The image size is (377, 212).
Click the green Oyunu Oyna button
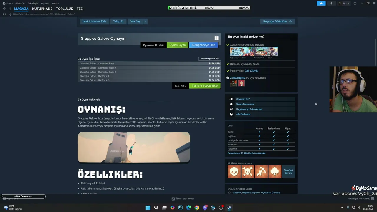(x=177, y=45)
